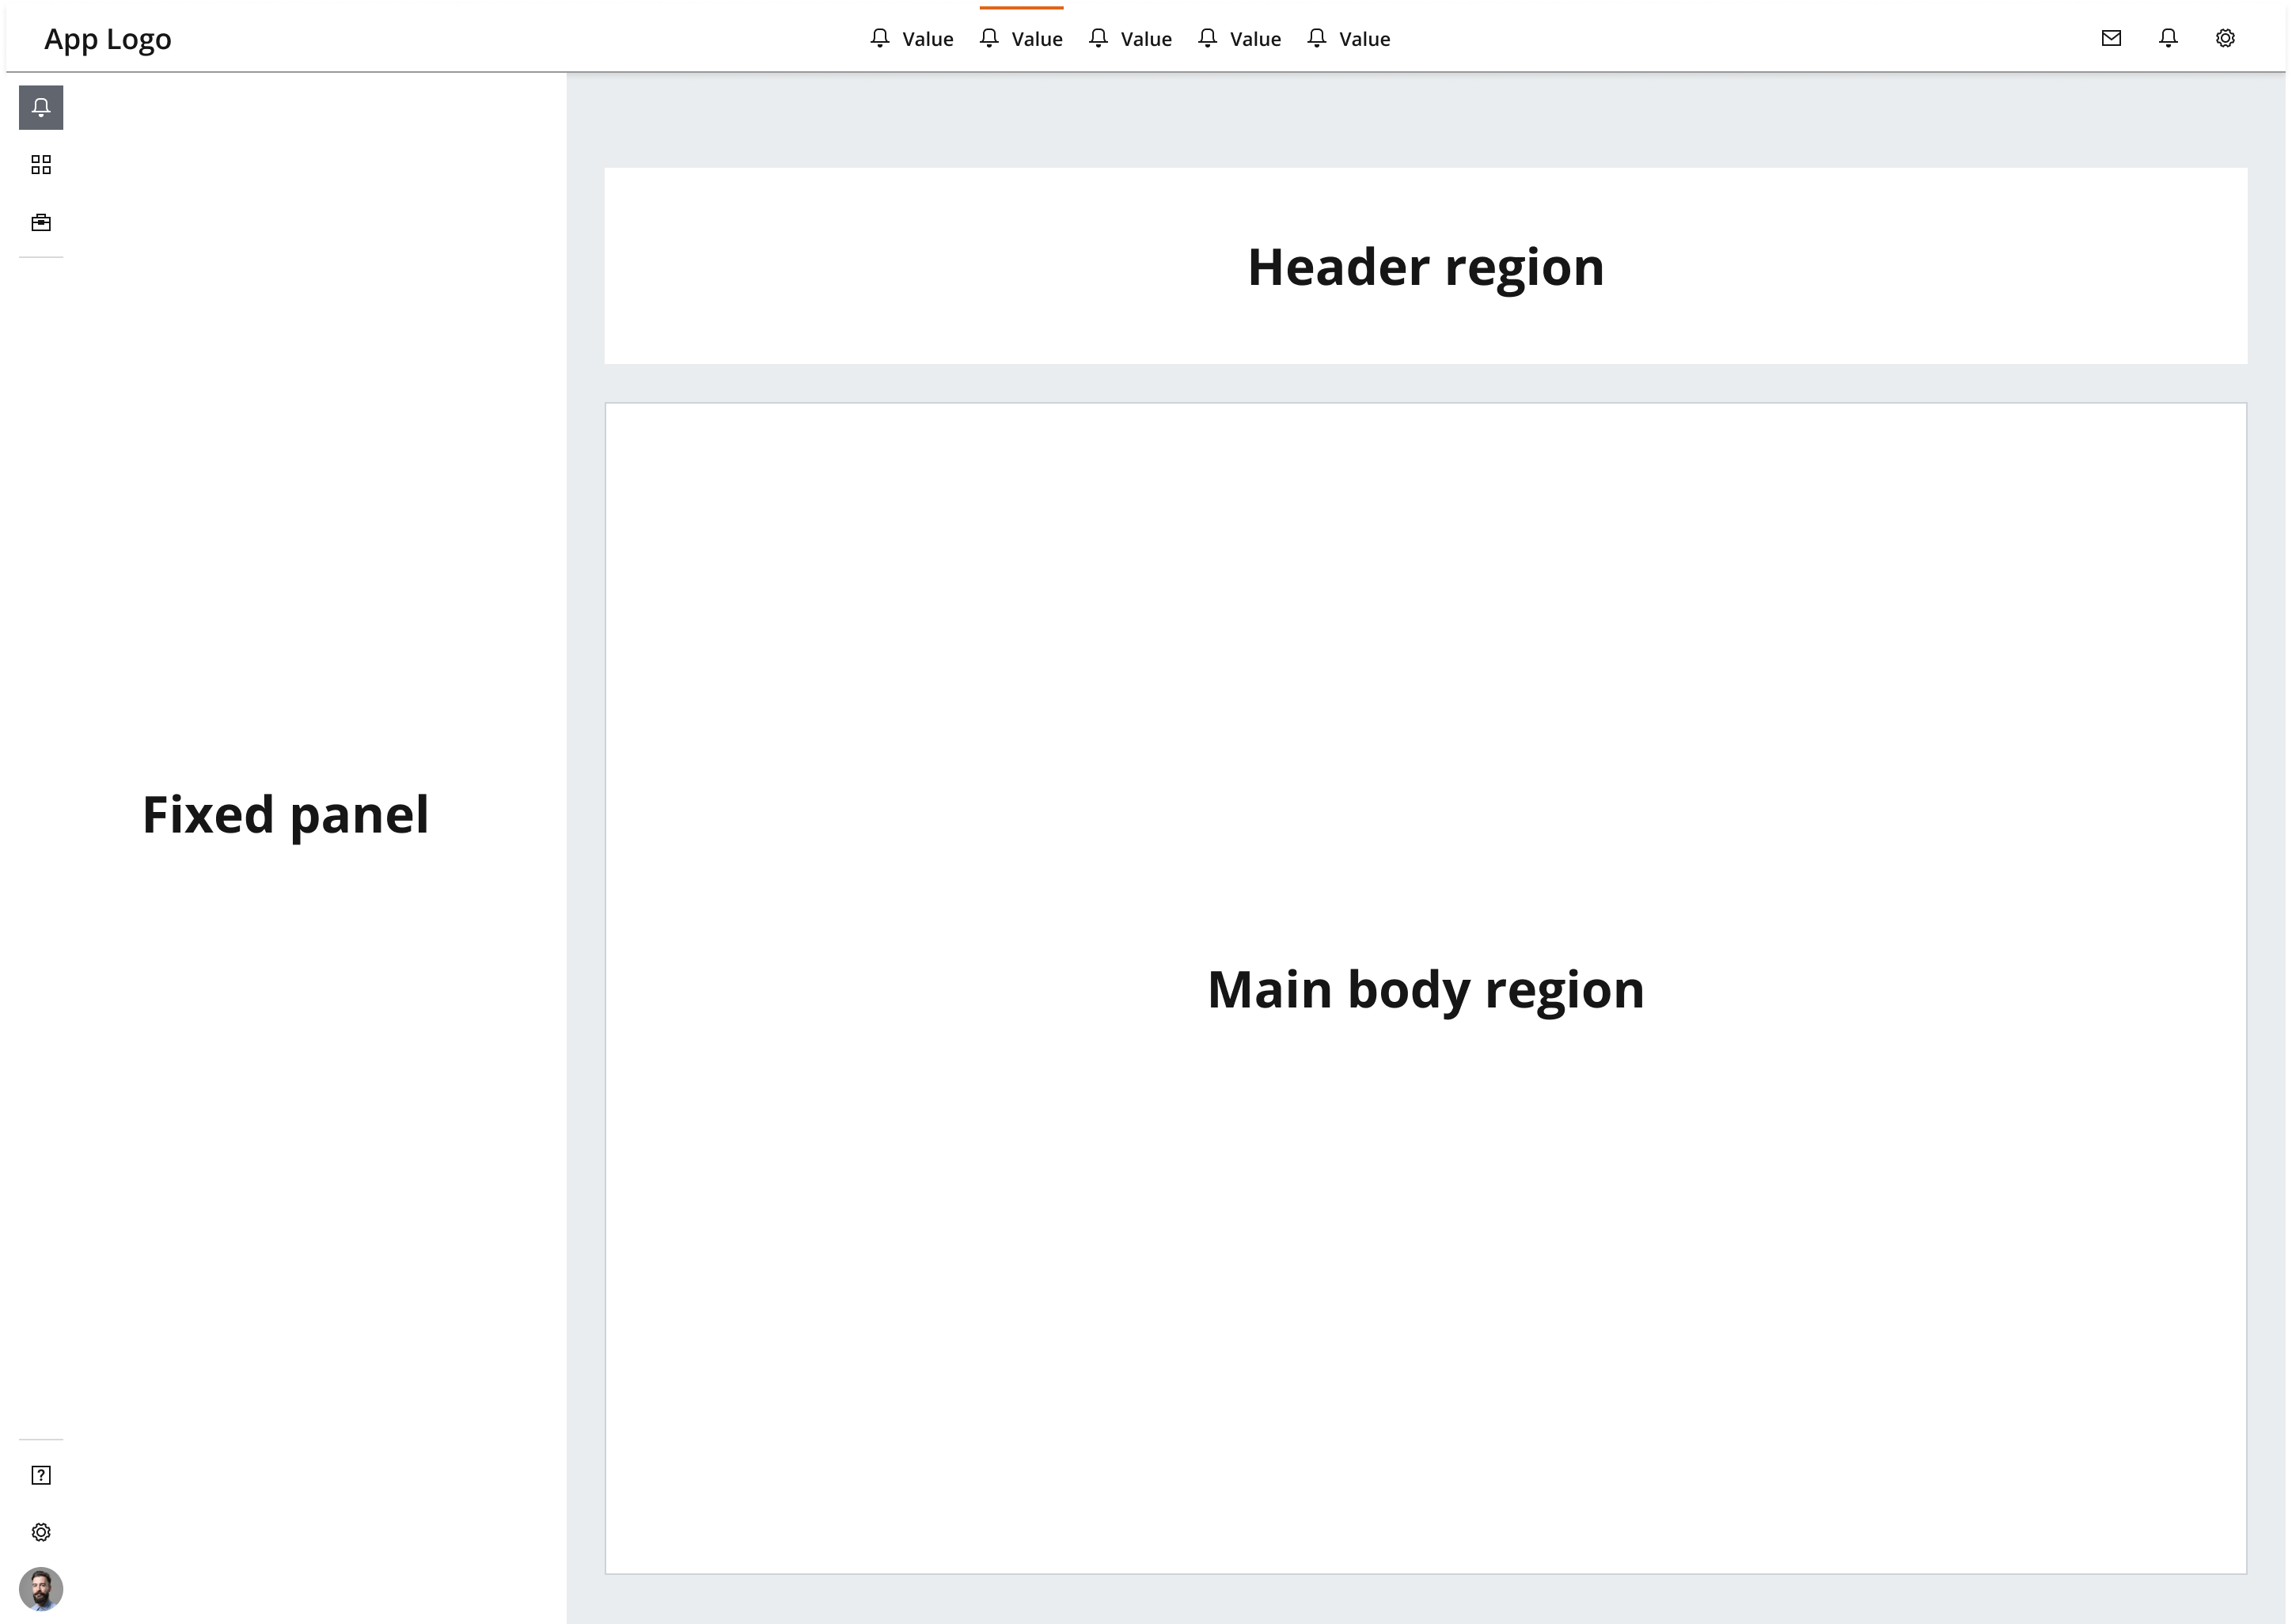Click the Main body region heading
Screen dimensions: 2292x1624
[x=1426, y=990]
